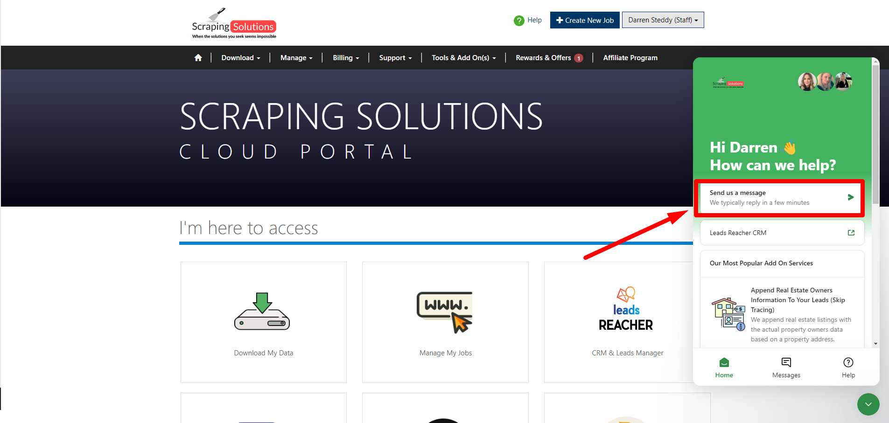Click the Rewards & Offers notification badge

[579, 58]
